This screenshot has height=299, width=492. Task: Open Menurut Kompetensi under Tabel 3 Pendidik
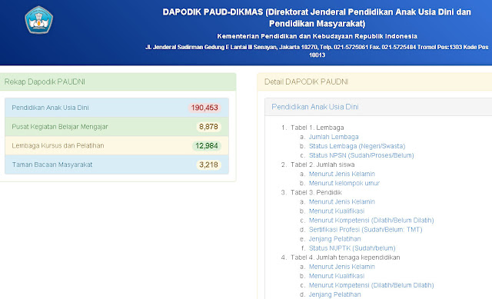pos(371,221)
